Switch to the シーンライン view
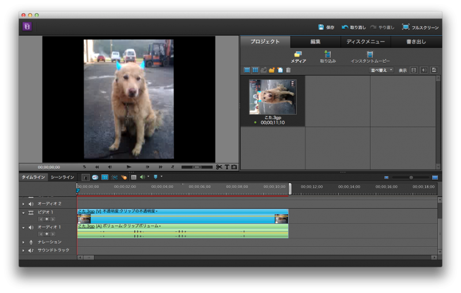Viewport: 461px width, 293px height. pyautogui.click(x=62, y=177)
